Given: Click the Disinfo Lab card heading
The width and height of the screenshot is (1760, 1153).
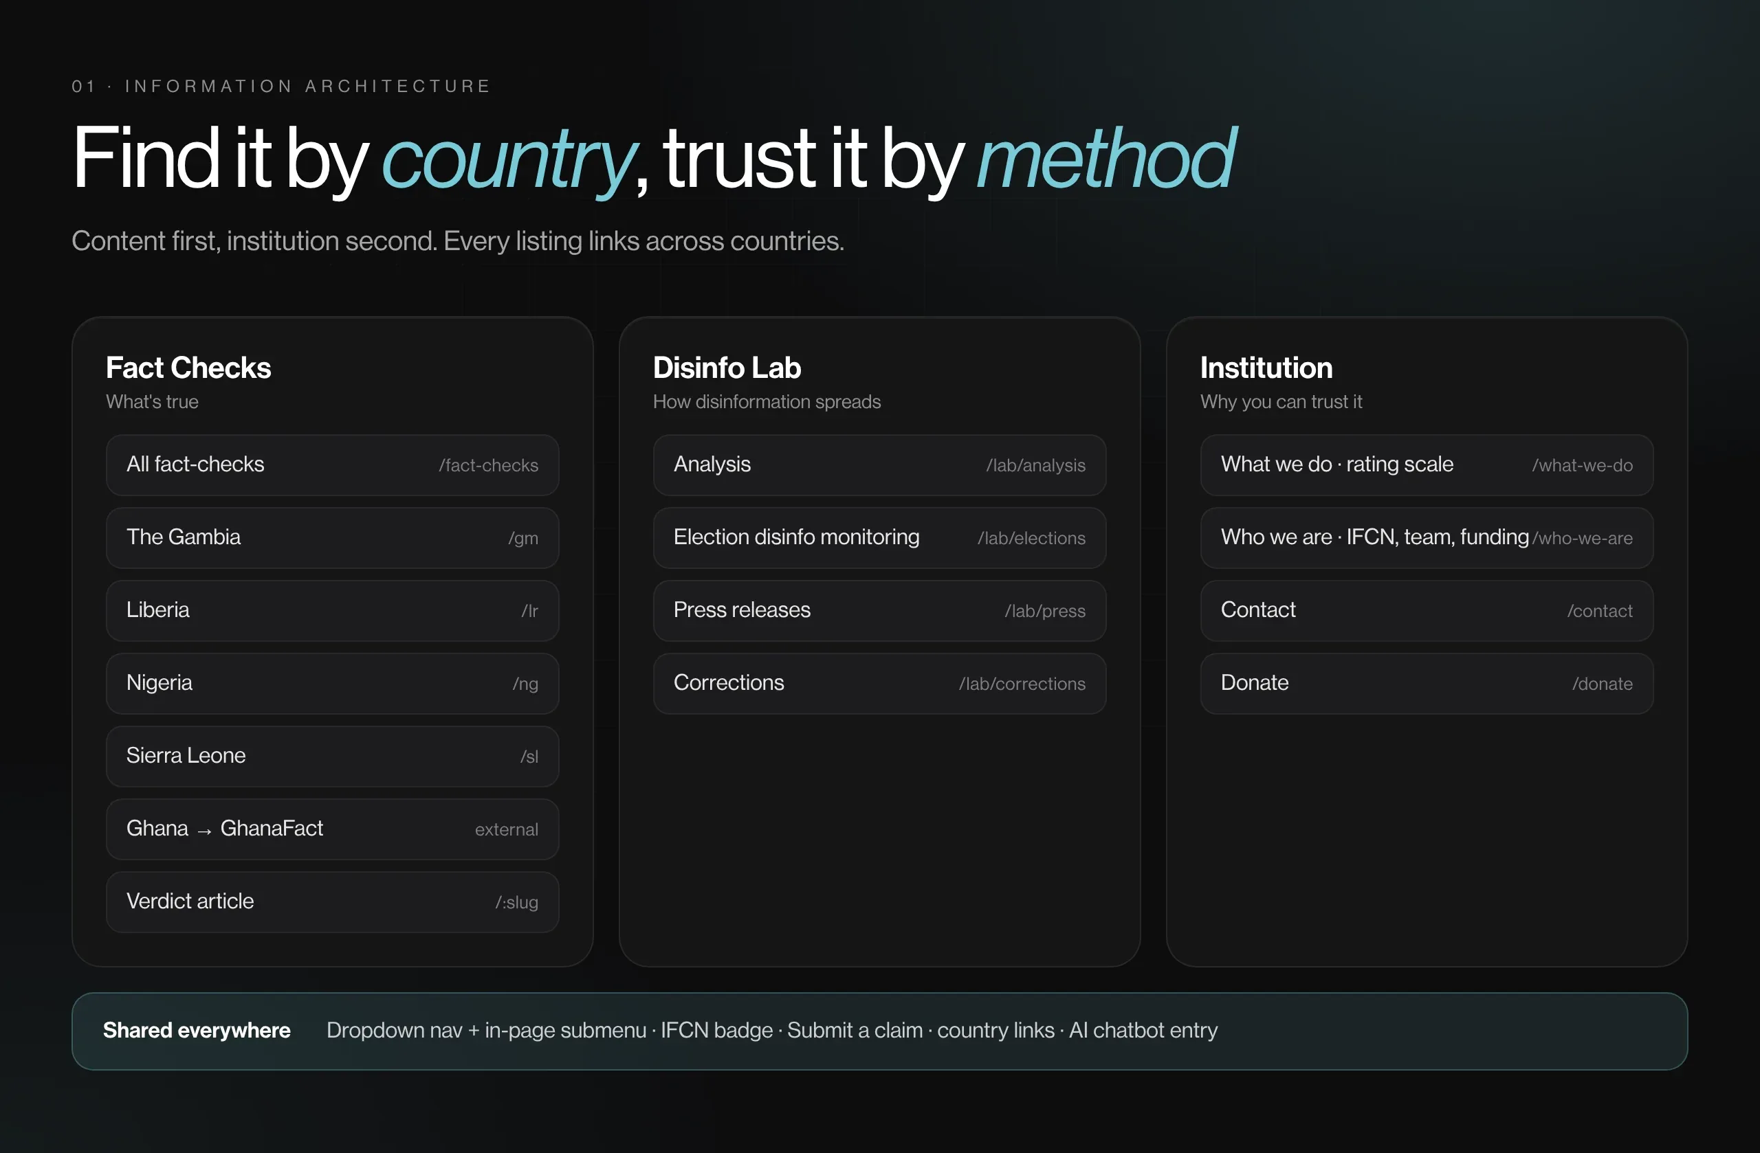Looking at the screenshot, I should pyautogui.click(x=727, y=368).
